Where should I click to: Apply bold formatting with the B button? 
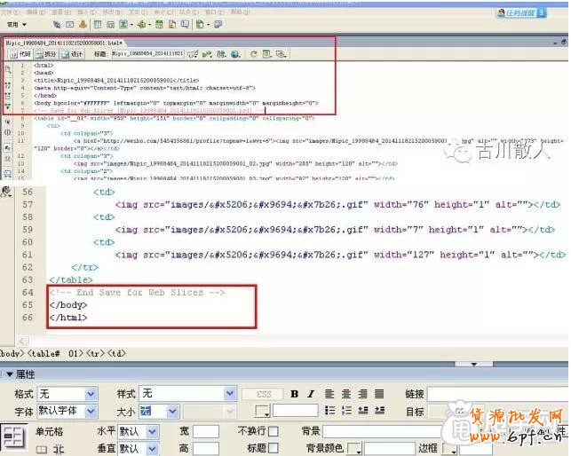tap(295, 394)
